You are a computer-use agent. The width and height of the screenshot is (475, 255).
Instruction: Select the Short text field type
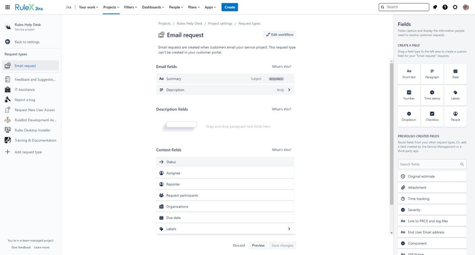[x=409, y=74]
